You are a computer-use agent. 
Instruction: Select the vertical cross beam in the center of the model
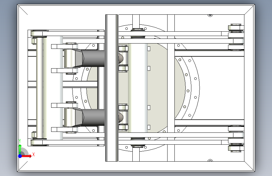pyautogui.click(x=112, y=88)
